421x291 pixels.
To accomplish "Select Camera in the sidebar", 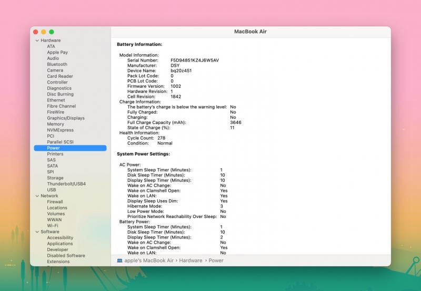I will 55,70.
